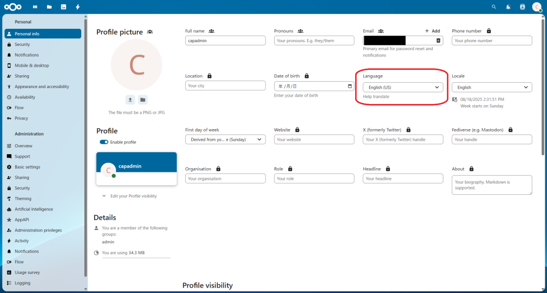The width and height of the screenshot is (547, 293).
Task: Delete the primary email with trash icon
Action: [x=438, y=41]
